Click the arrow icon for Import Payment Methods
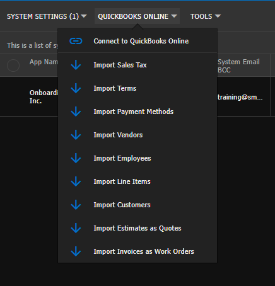This screenshot has width=275, height=286. point(76,112)
